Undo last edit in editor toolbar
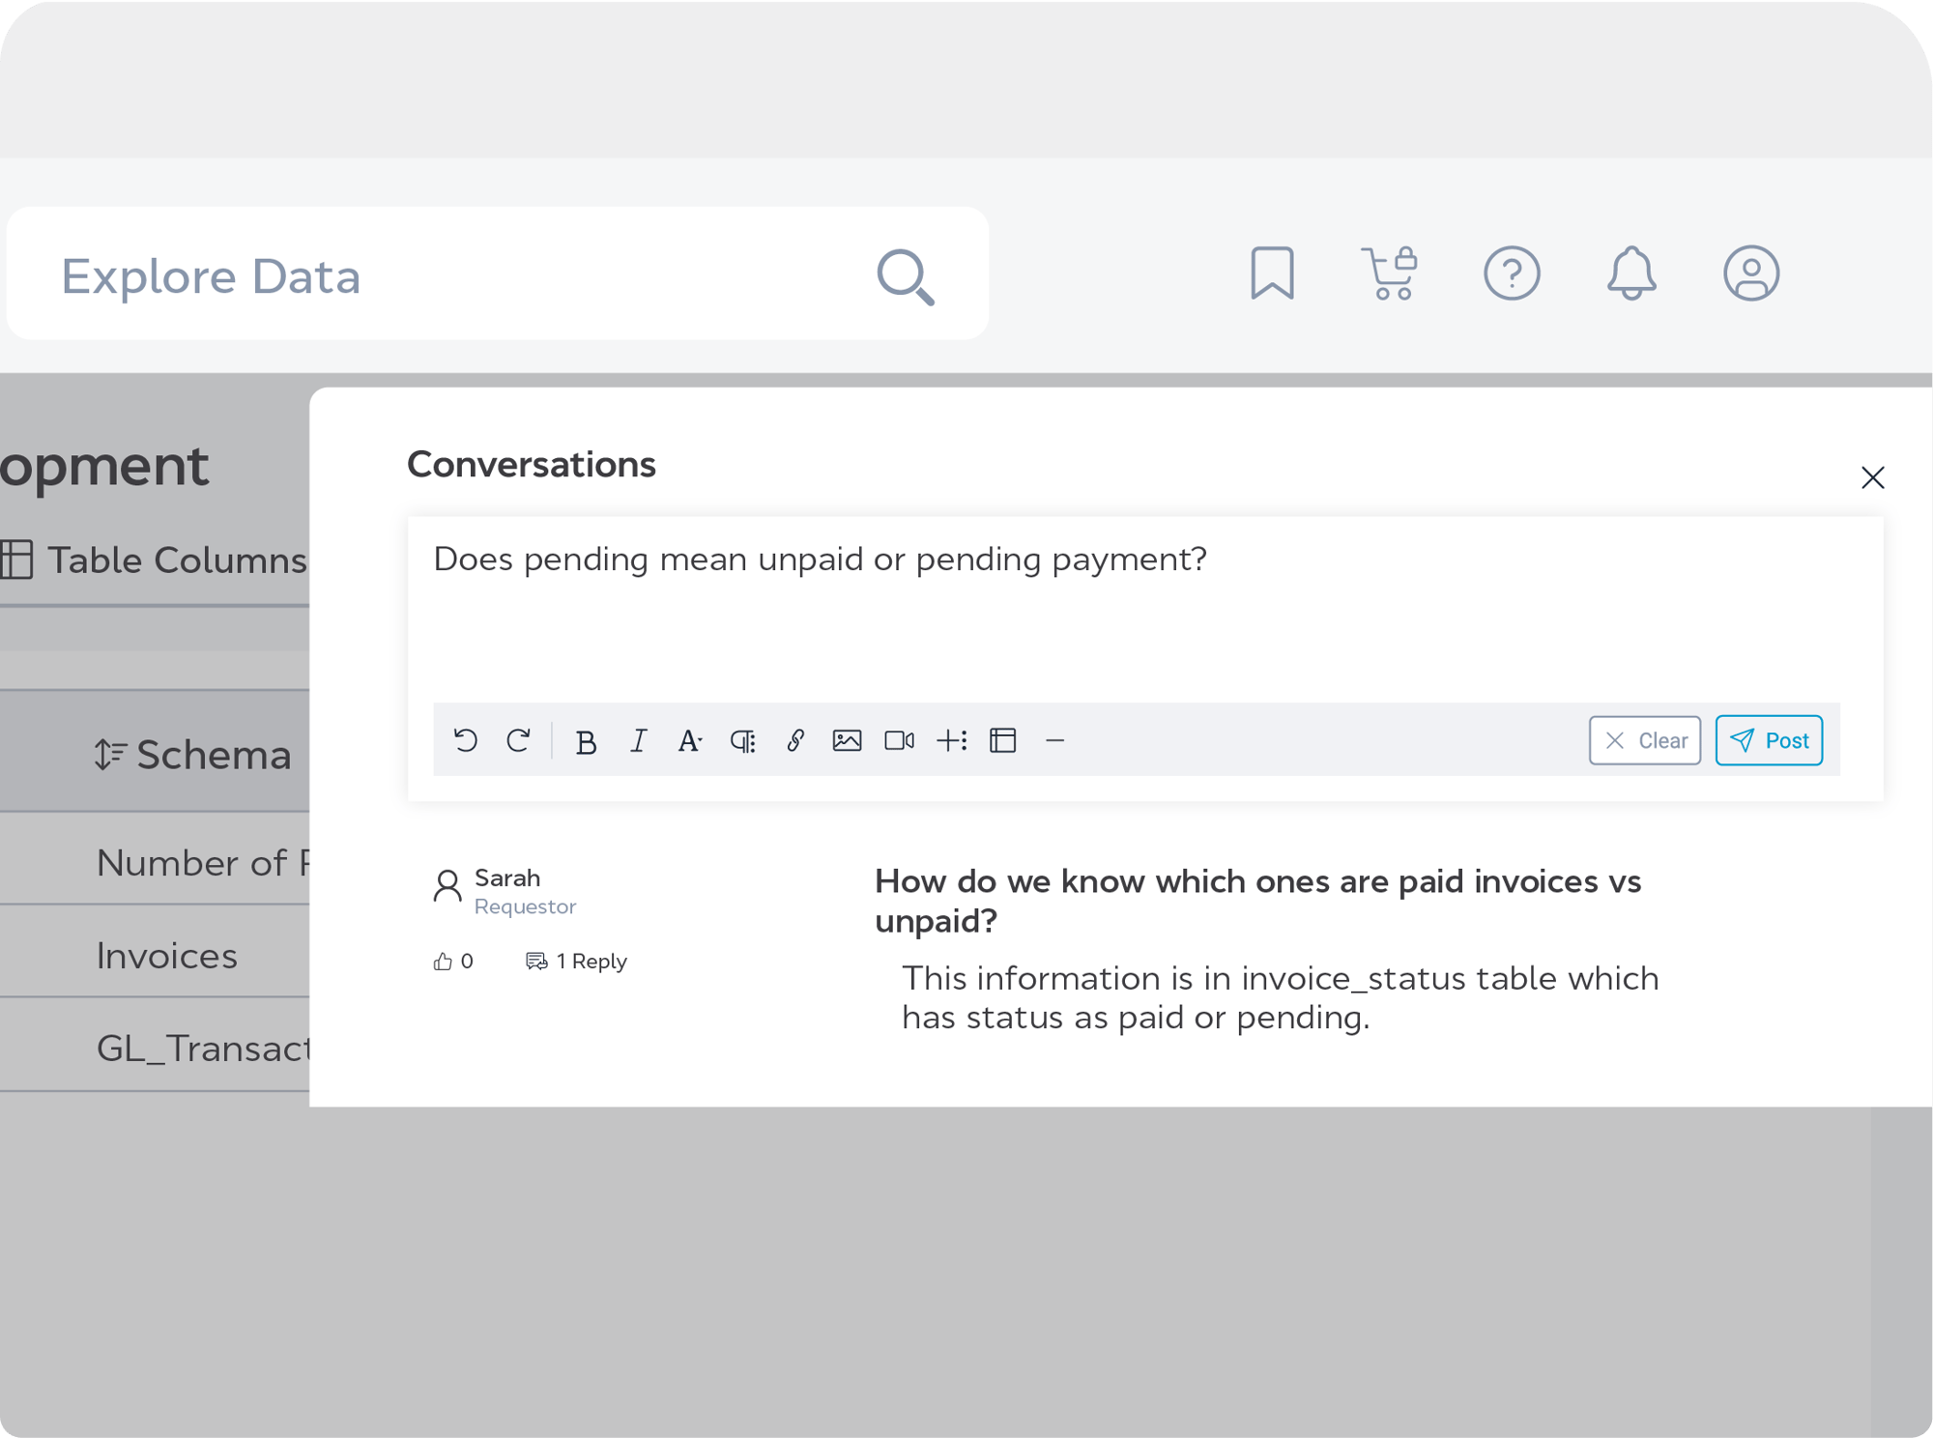The image size is (1933, 1438). (x=466, y=741)
